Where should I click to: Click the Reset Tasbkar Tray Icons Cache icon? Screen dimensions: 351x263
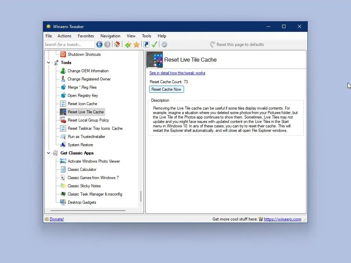63,128
